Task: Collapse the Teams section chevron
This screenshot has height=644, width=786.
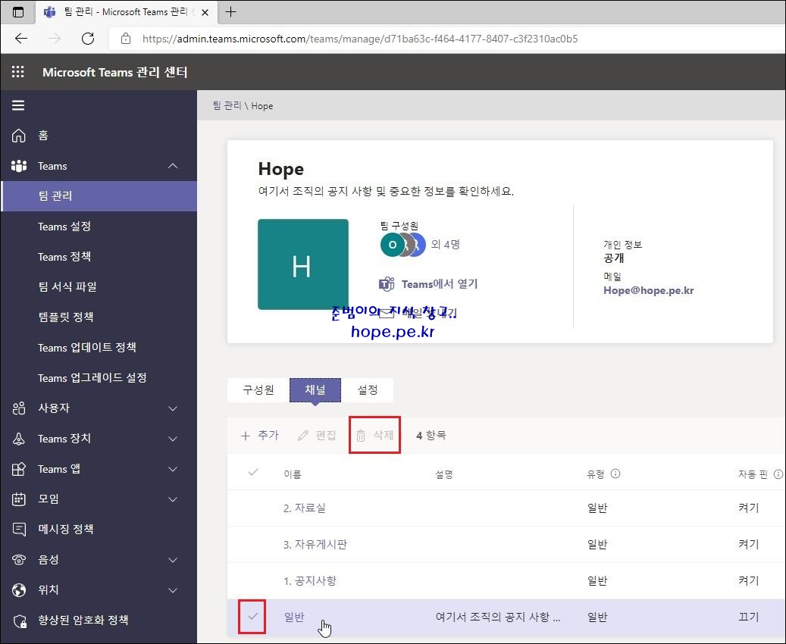Action: (173, 166)
